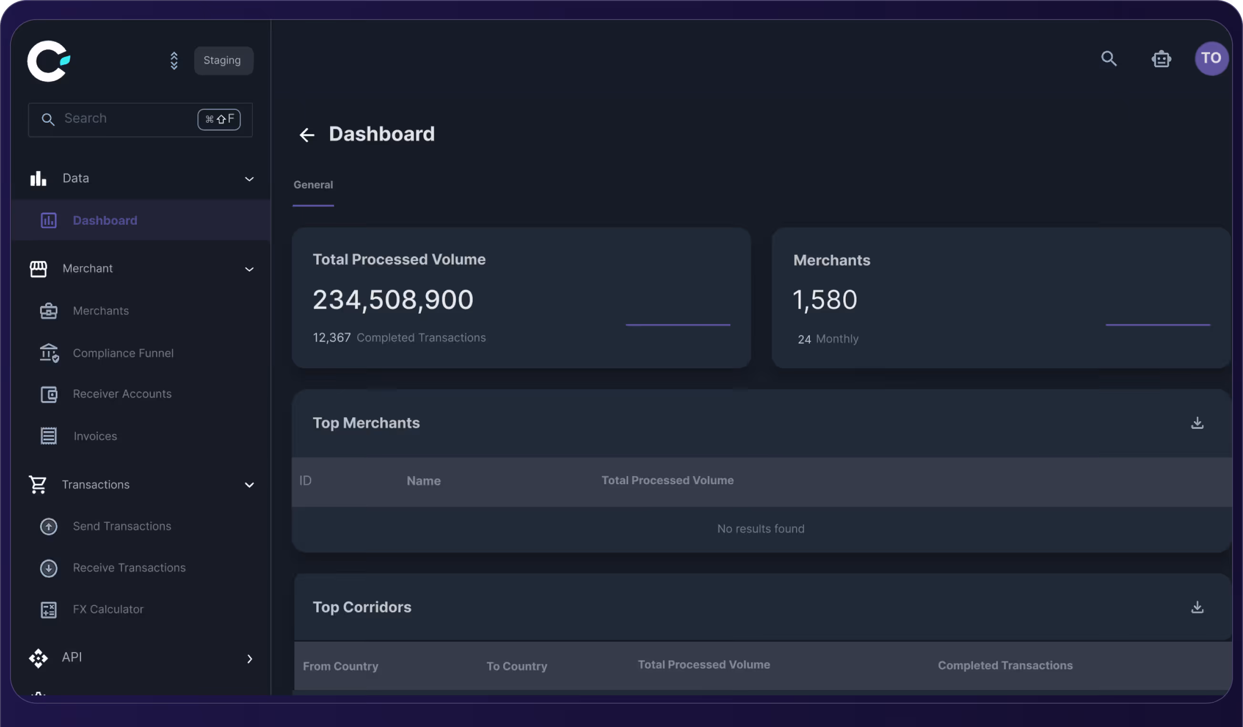Click the Staging environment badge
The image size is (1243, 727).
(x=223, y=61)
